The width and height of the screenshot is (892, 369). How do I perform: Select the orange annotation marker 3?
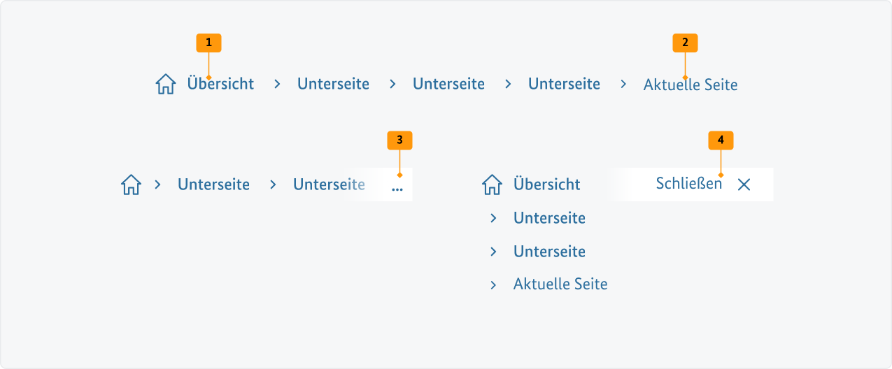point(399,140)
